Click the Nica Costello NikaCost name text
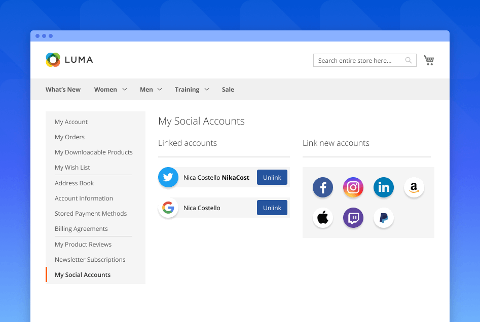480x322 pixels. point(216,177)
